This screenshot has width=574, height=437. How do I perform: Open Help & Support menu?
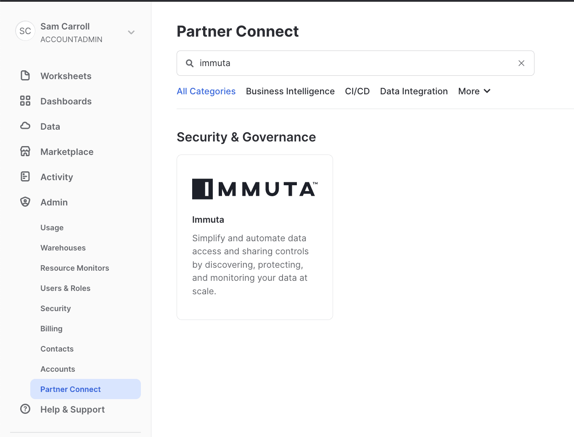coord(72,409)
